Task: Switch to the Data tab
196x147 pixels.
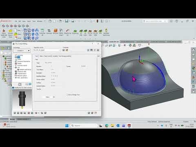Action: click(x=41, y=56)
